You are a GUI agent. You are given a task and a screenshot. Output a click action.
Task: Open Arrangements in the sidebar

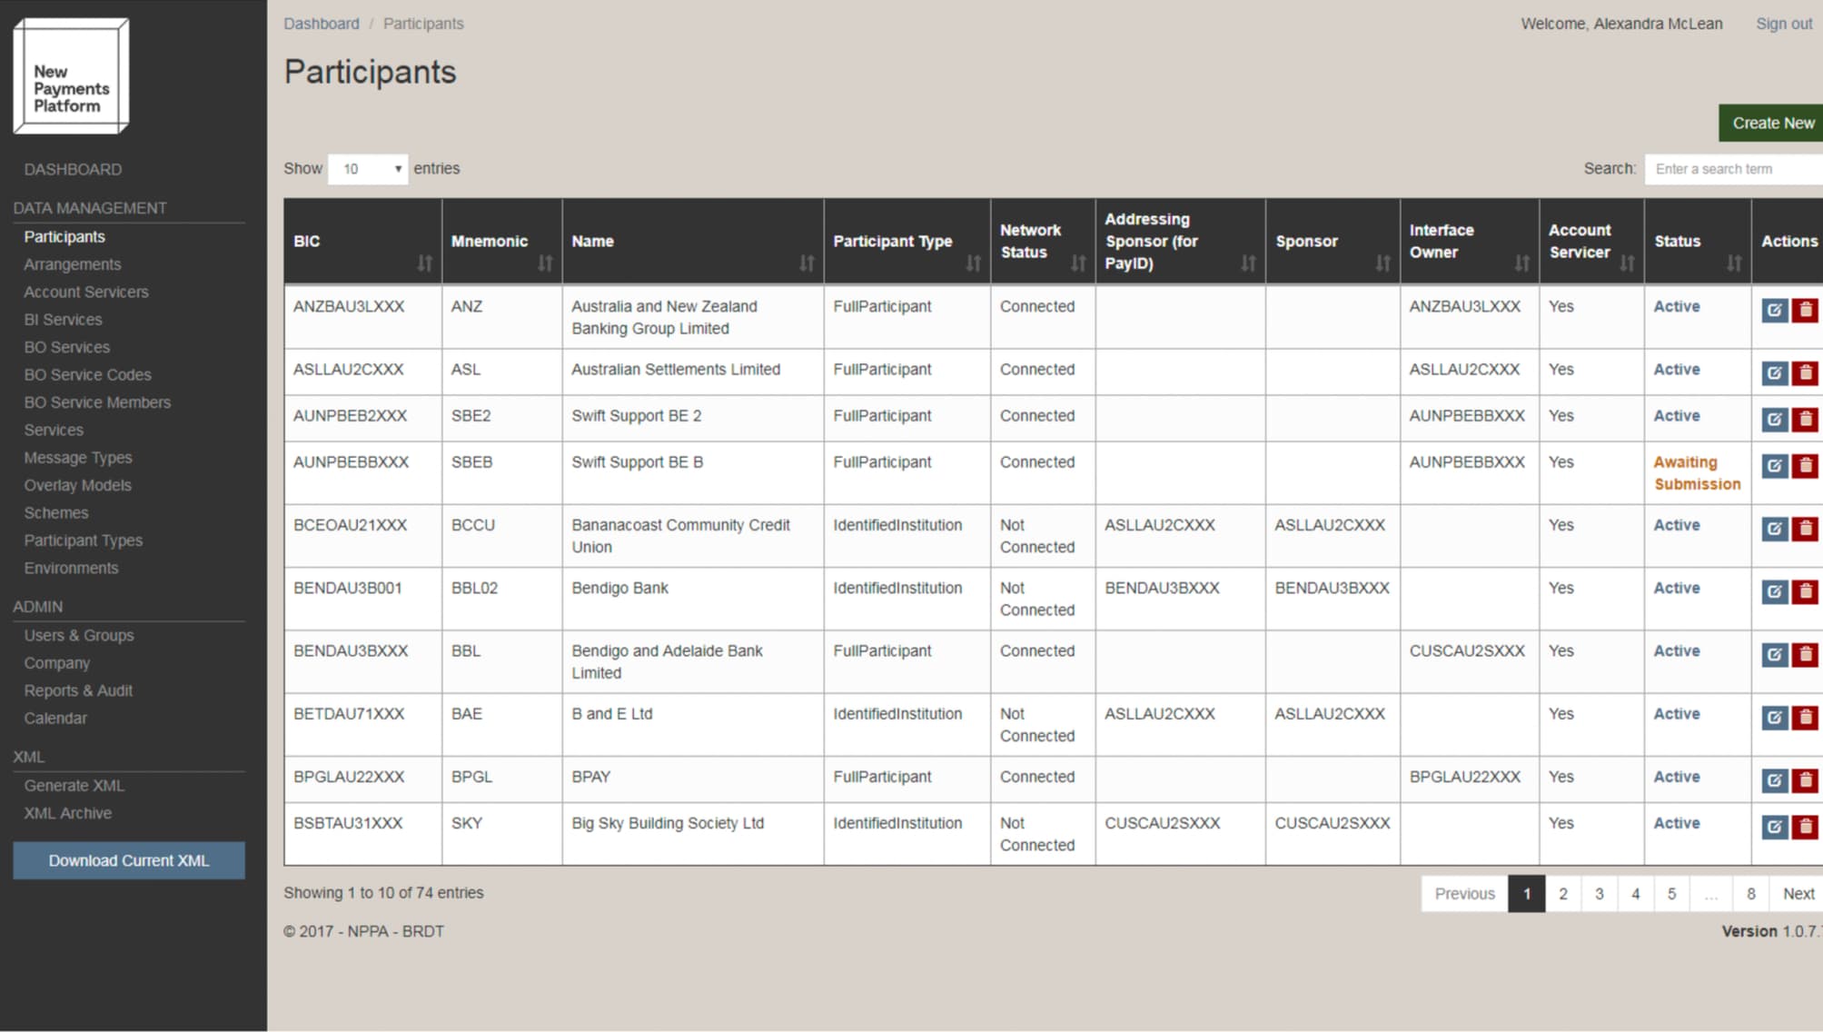pyautogui.click(x=73, y=264)
